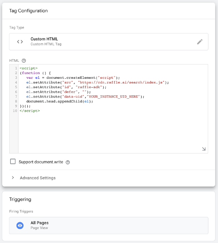Click the Advanced Settings label

(37, 178)
